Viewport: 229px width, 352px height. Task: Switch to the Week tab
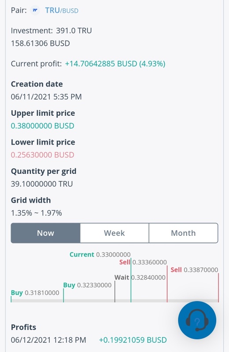point(114,233)
